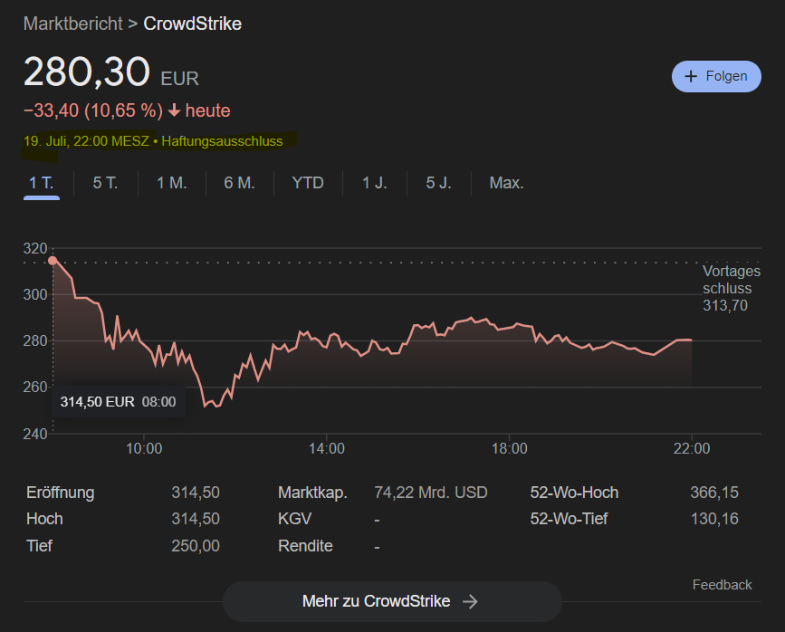The image size is (785, 632).
Task: Switch to the 6 M. range tab
Action: [239, 183]
